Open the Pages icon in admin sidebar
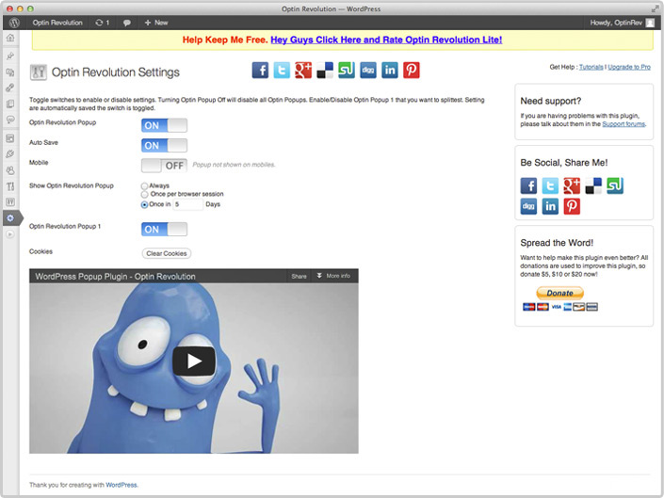 pos(10,104)
